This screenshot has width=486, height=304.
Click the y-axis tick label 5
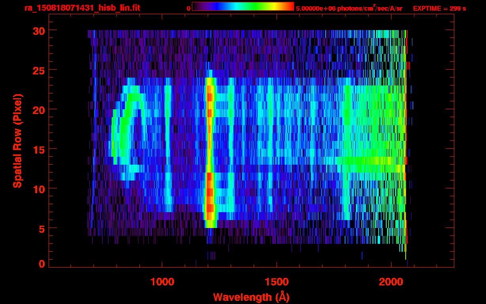pyautogui.click(x=42, y=228)
